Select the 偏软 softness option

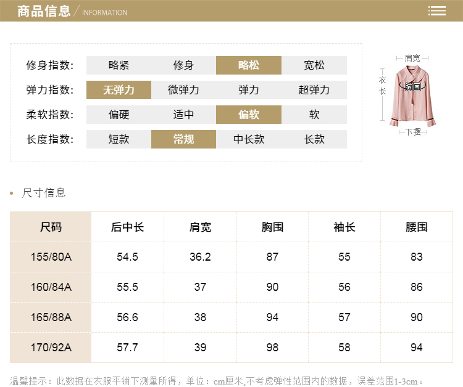click(x=249, y=115)
